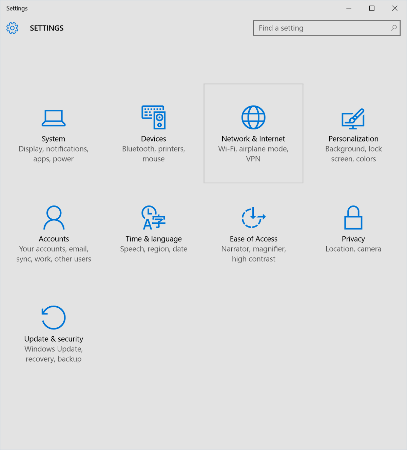
Task: Click the magnifier icon in the search box
Action: pyautogui.click(x=394, y=28)
